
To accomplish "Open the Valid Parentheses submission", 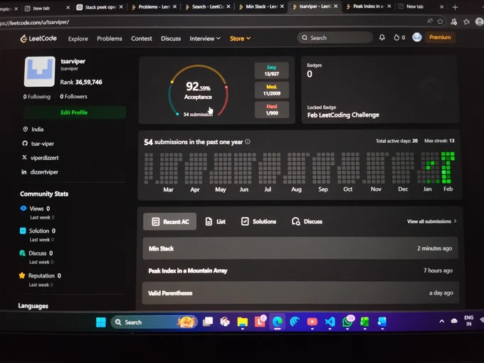I will click(300, 293).
